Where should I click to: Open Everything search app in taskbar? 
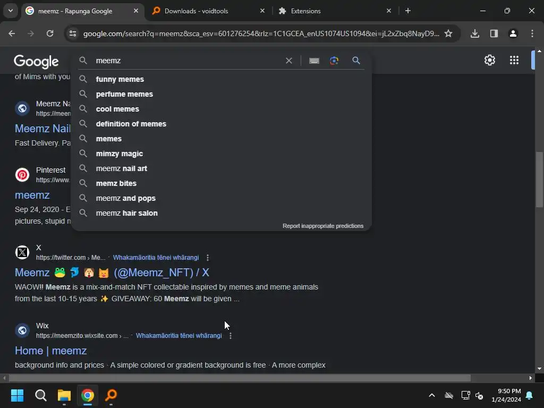[x=111, y=395]
